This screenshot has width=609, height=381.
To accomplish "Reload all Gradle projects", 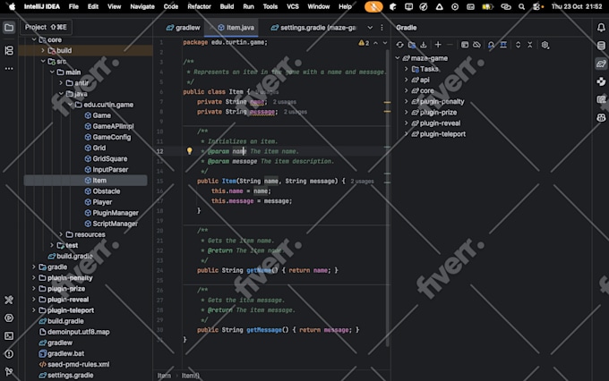I will (x=399, y=45).
